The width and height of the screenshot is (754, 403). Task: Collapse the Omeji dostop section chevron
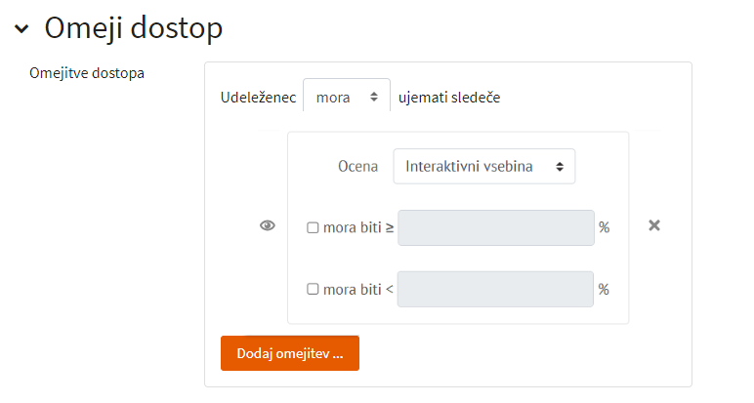pyautogui.click(x=21, y=29)
